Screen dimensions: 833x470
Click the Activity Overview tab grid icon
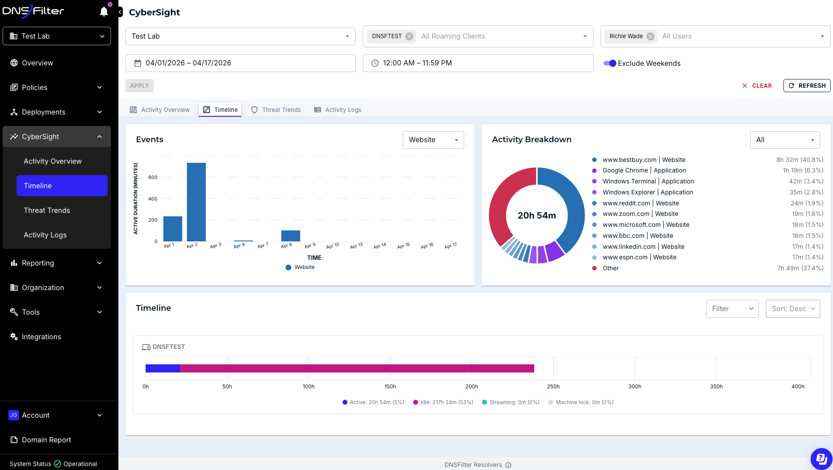[133, 110]
